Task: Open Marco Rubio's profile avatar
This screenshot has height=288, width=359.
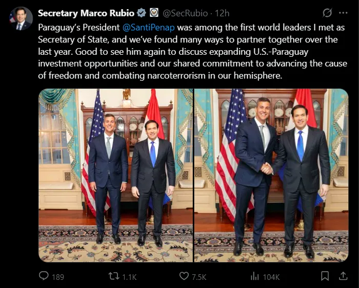Action: (x=21, y=18)
